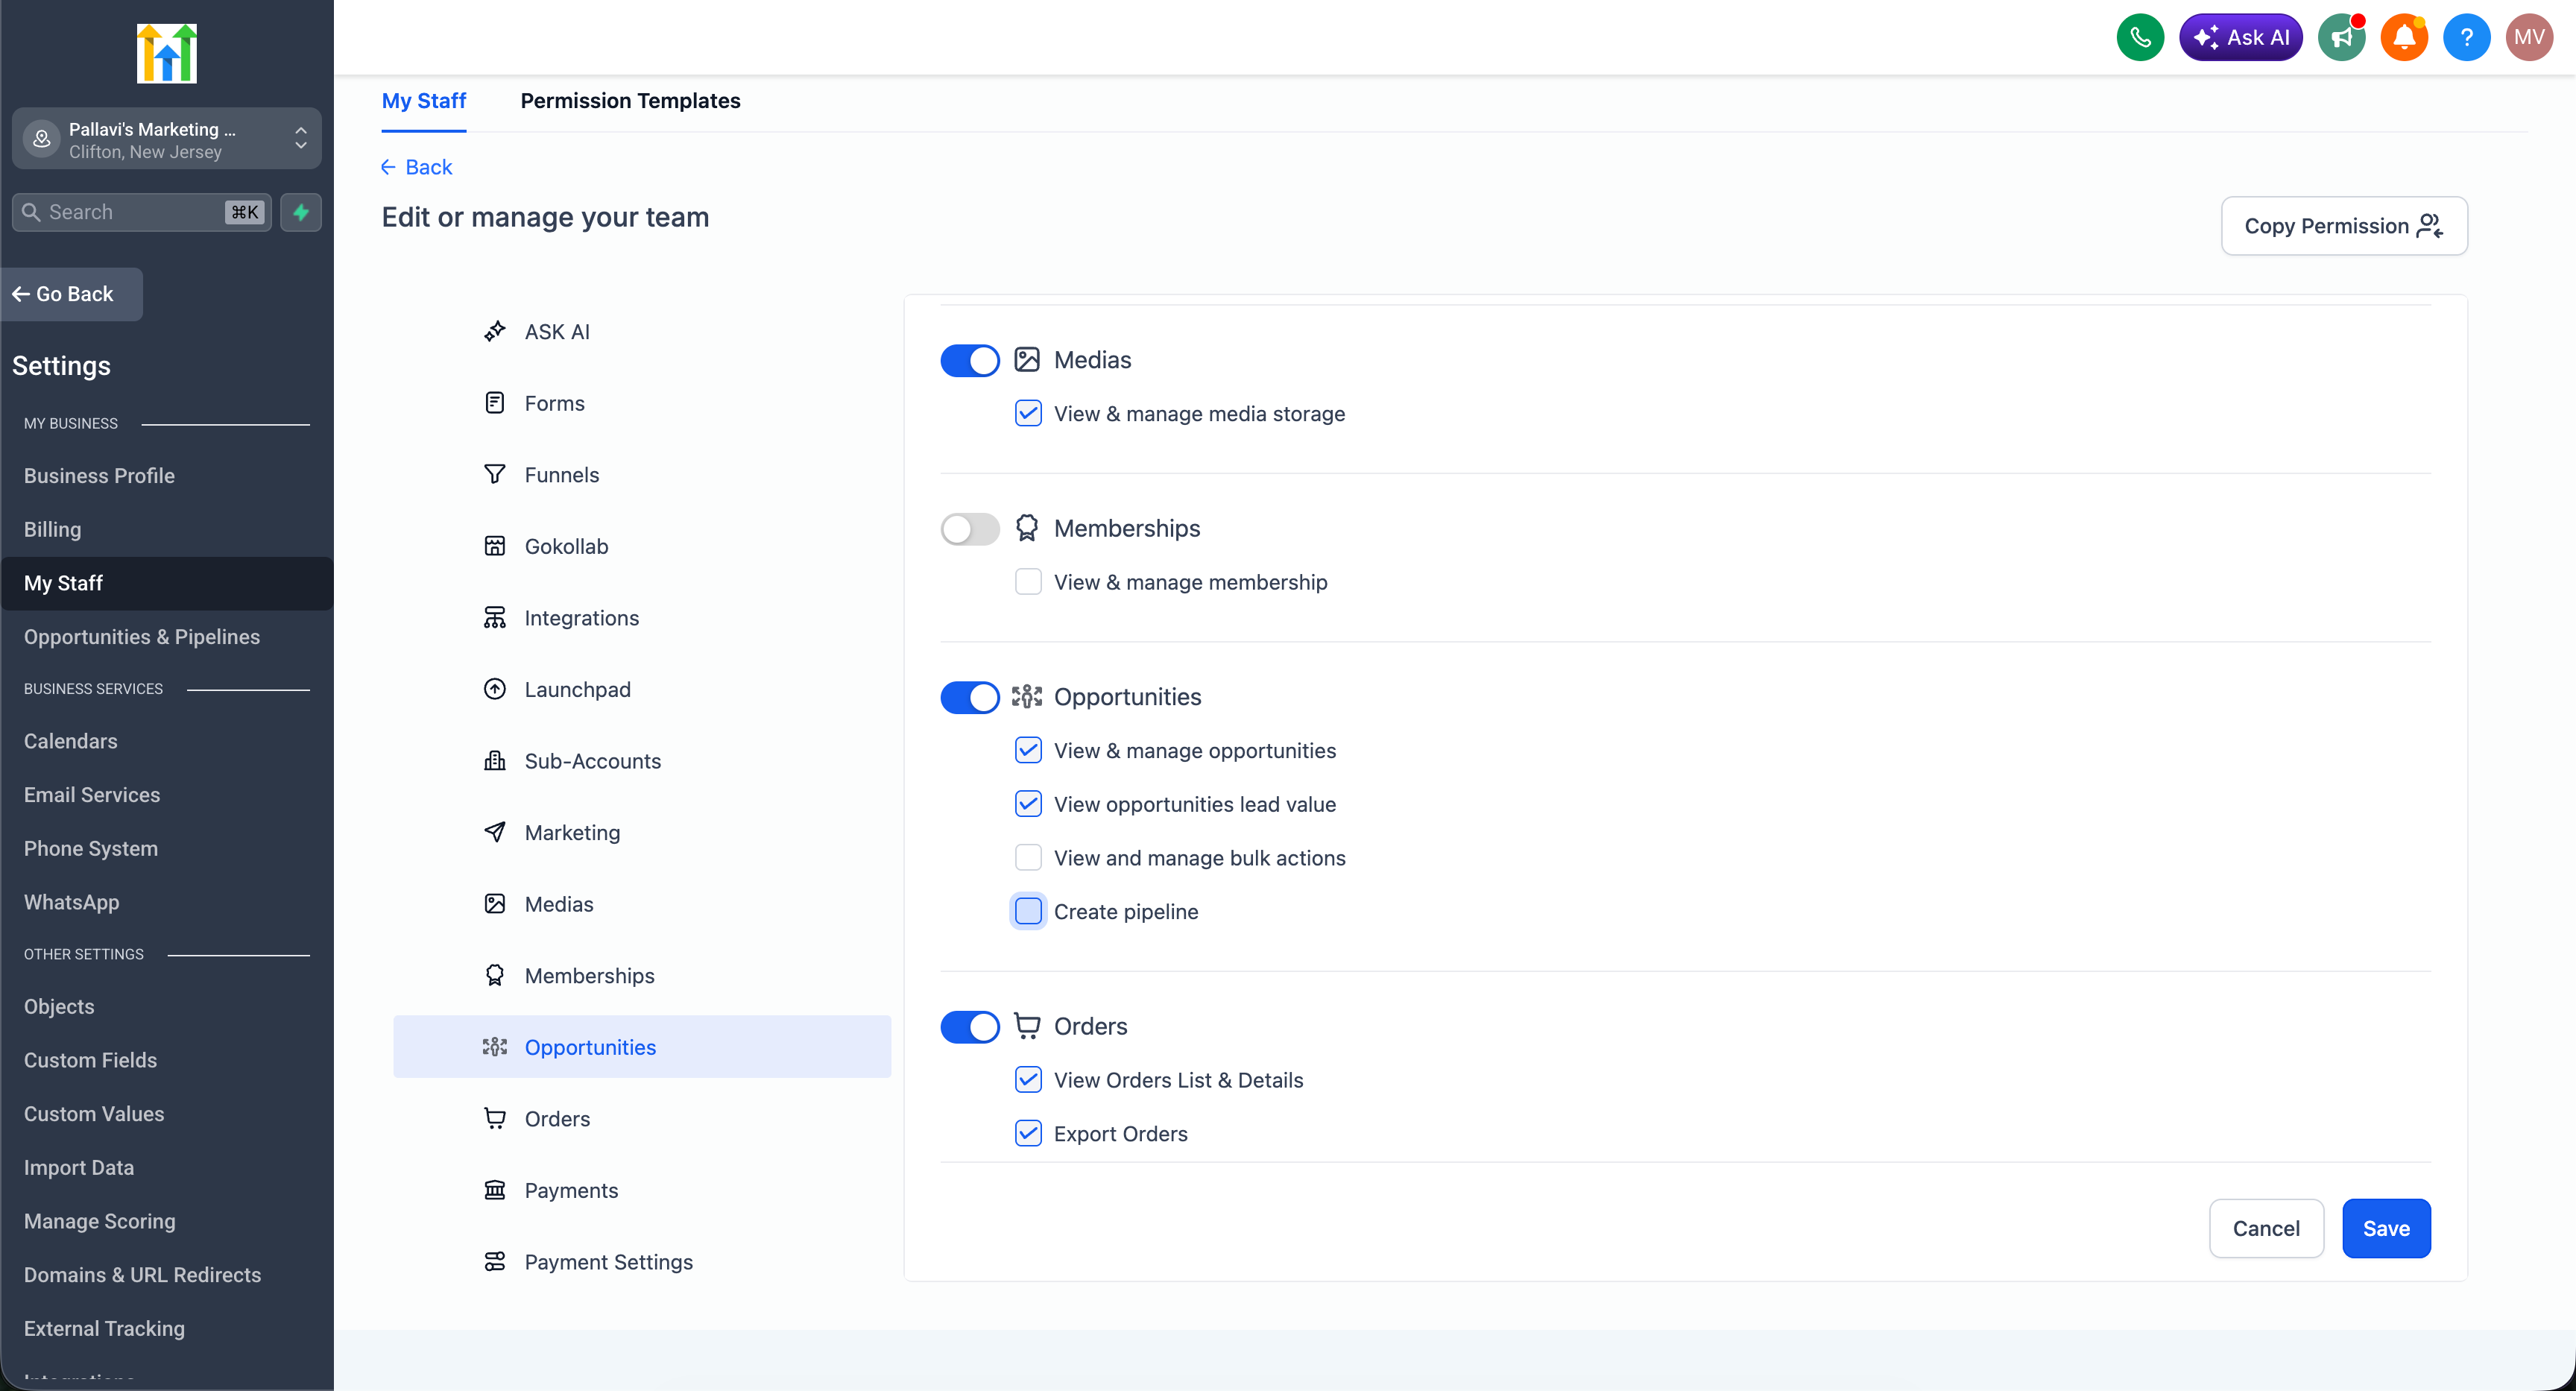Click the Copy Permission button
This screenshot has width=2576, height=1391.
2344,226
